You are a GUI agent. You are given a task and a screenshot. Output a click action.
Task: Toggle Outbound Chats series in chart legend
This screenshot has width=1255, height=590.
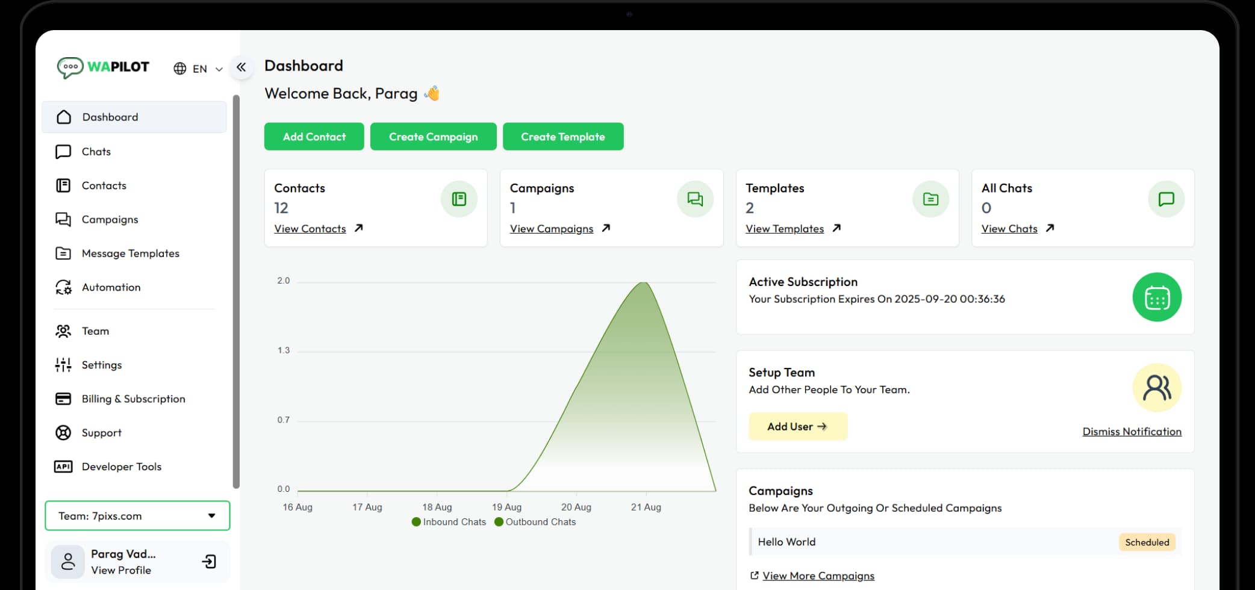(535, 522)
